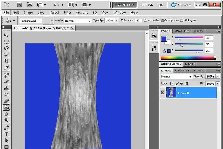Open the paint bucket Mode dropdown
This screenshot has height=149, width=223.
(x=77, y=21)
